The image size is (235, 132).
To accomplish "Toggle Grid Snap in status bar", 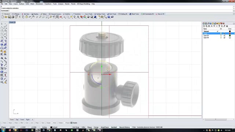I will (x=76, y=127).
